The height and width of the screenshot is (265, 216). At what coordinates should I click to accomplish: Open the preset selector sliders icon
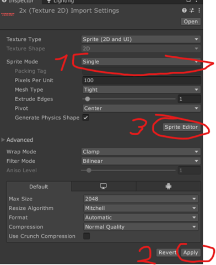click(192, 10)
